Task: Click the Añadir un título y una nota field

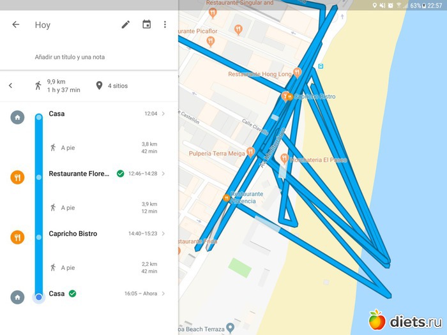Action: click(70, 57)
